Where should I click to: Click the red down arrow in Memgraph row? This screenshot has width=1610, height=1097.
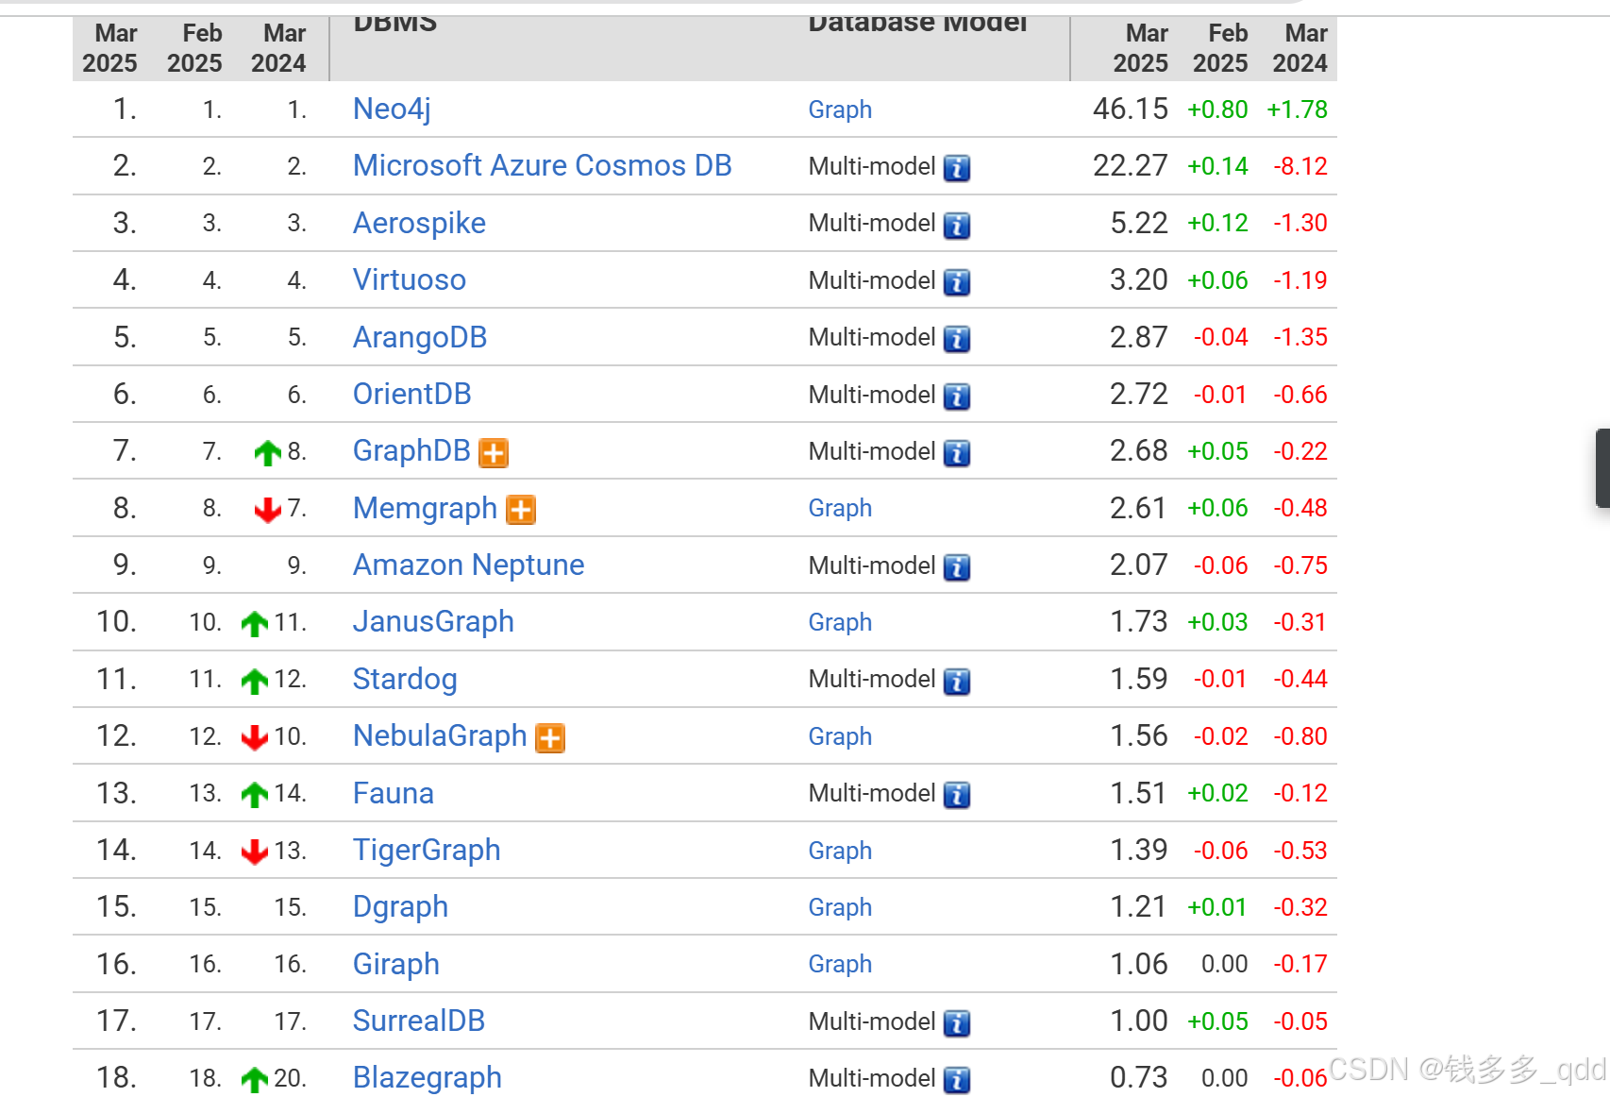[x=268, y=511]
